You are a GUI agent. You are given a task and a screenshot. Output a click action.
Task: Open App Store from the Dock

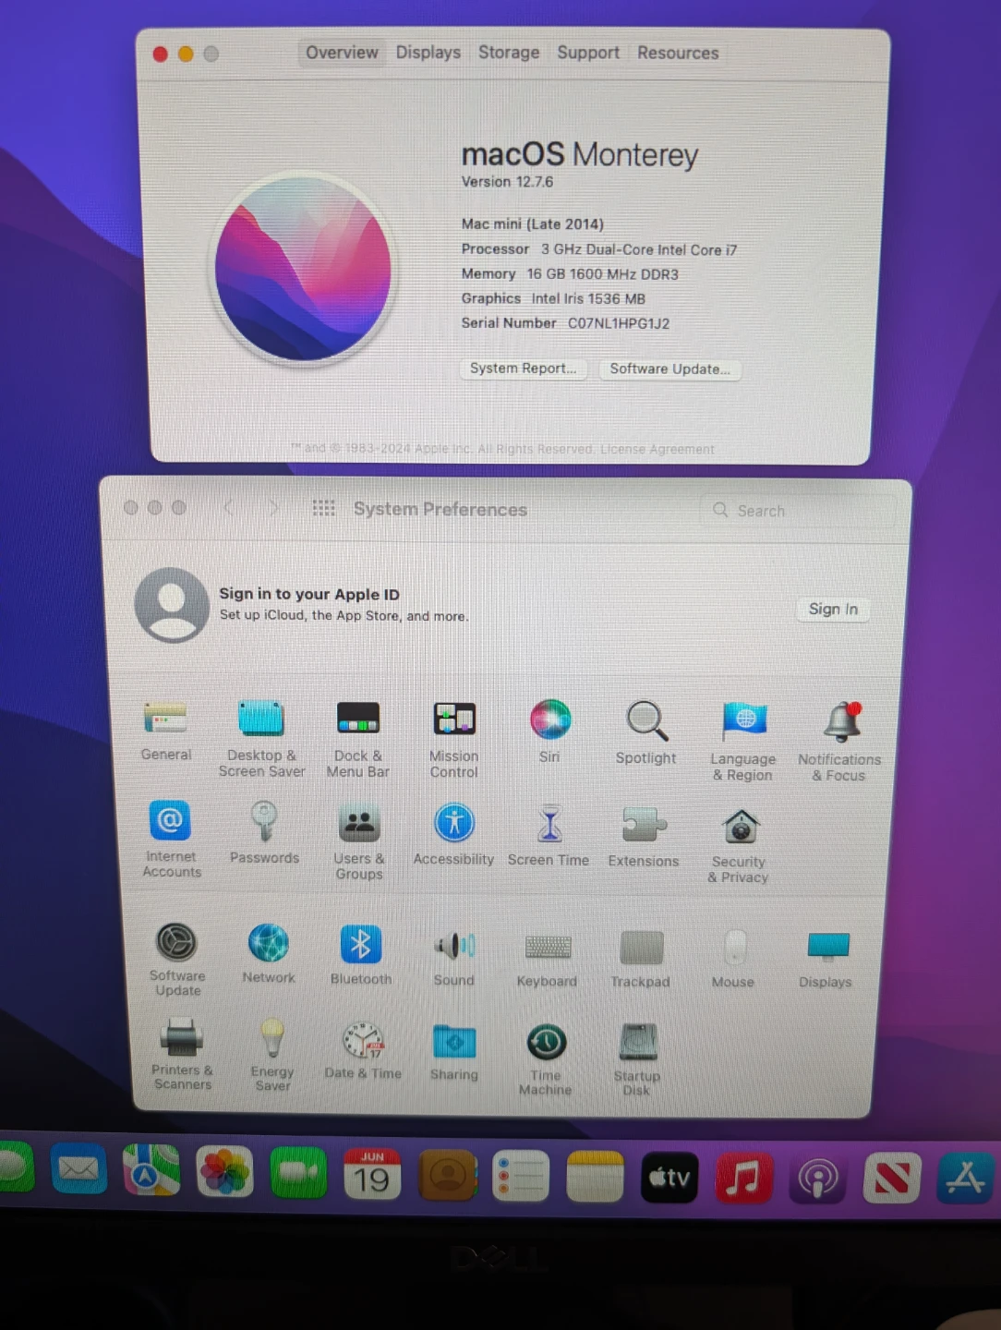(x=966, y=1178)
